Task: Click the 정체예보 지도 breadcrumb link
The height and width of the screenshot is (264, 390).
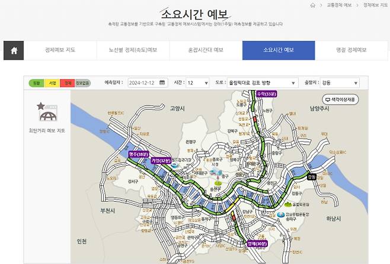Action: point(376,5)
